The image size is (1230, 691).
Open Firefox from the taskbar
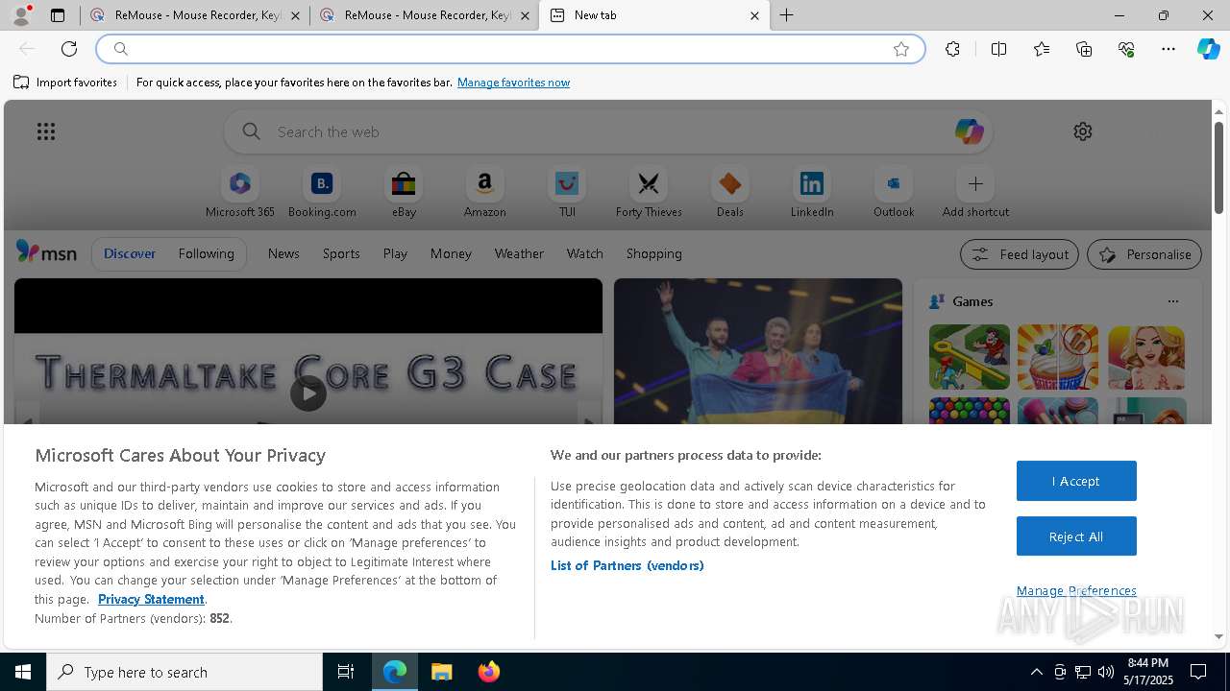coord(488,672)
